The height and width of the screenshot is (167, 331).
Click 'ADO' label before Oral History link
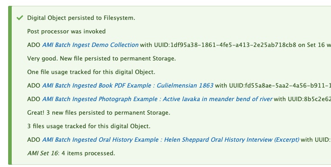pyautogui.click(x=34, y=139)
